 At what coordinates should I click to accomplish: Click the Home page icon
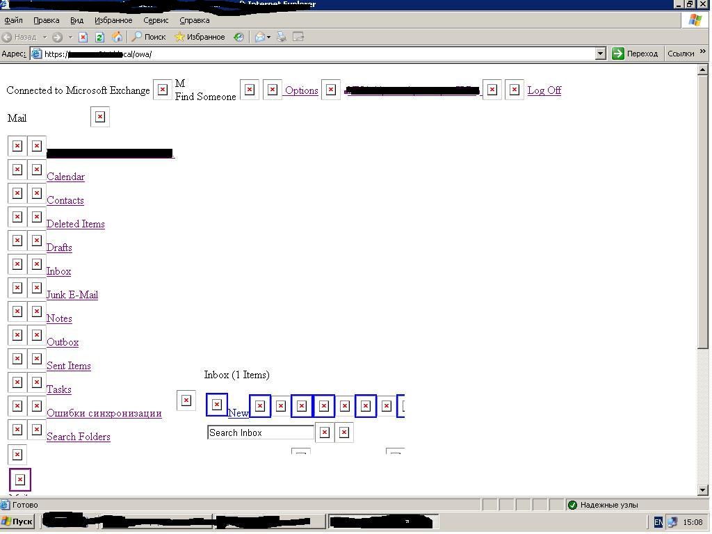point(117,38)
